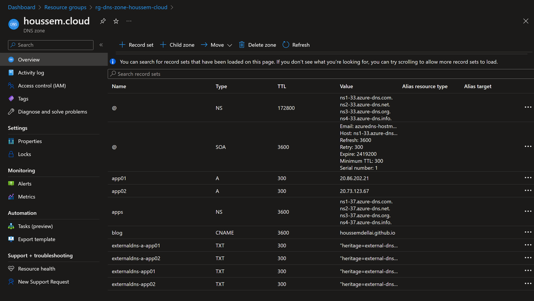Open Export template
Screen dimensions: 534x301
pyautogui.click(x=36, y=239)
